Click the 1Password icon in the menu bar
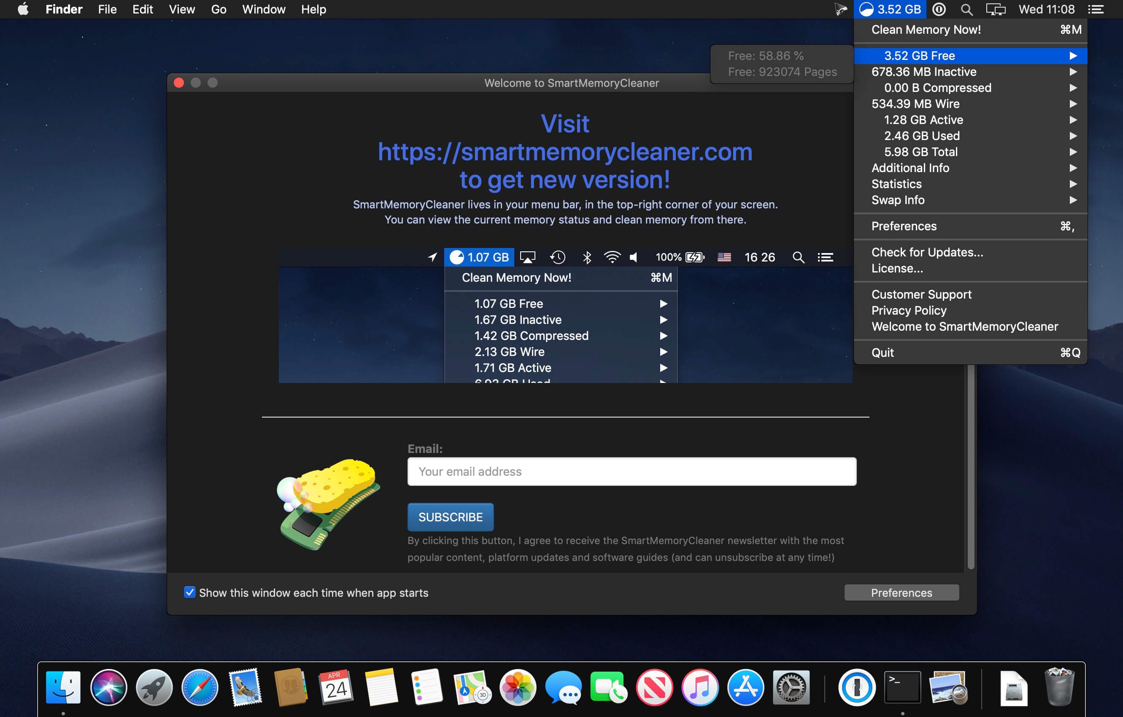The image size is (1123, 717). (x=939, y=9)
